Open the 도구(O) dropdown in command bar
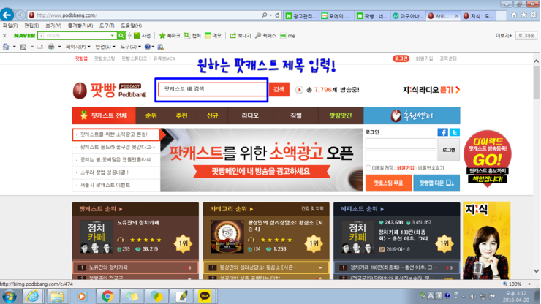 pos(130,47)
